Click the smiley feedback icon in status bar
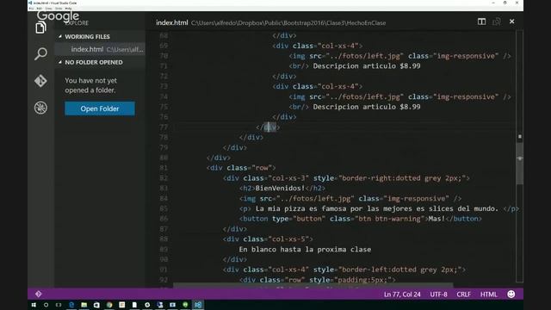Screen dimensions: 551x310 (x=511, y=294)
